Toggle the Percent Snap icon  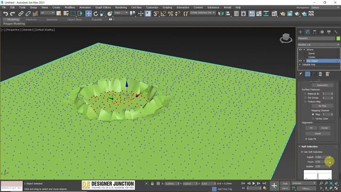[x=170, y=14]
